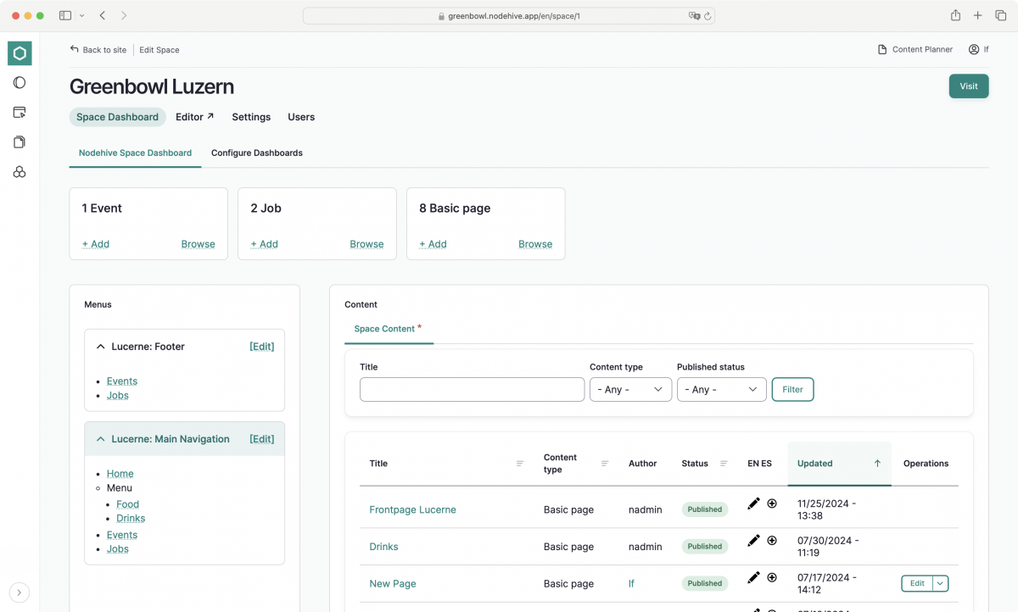Browse Jobs from the Job card

click(366, 244)
